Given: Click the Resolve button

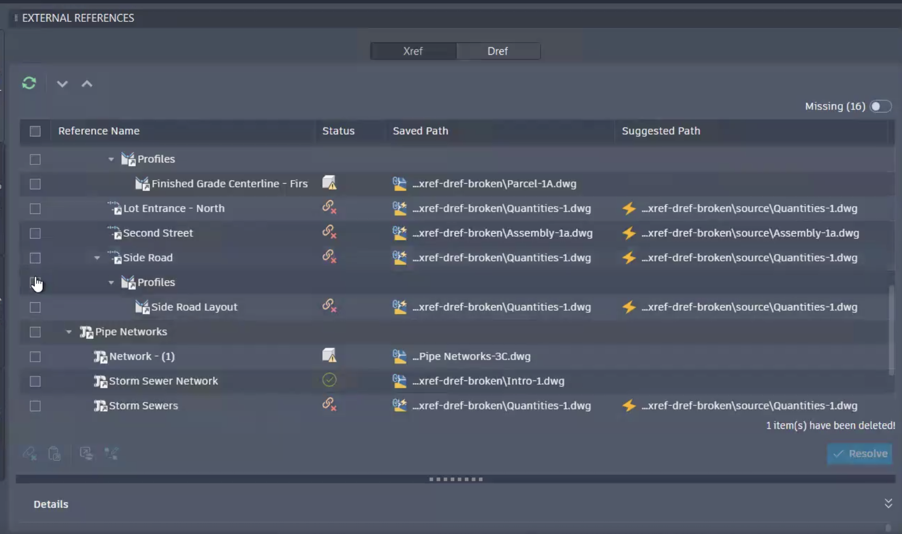Looking at the screenshot, I should pos(860,453).
